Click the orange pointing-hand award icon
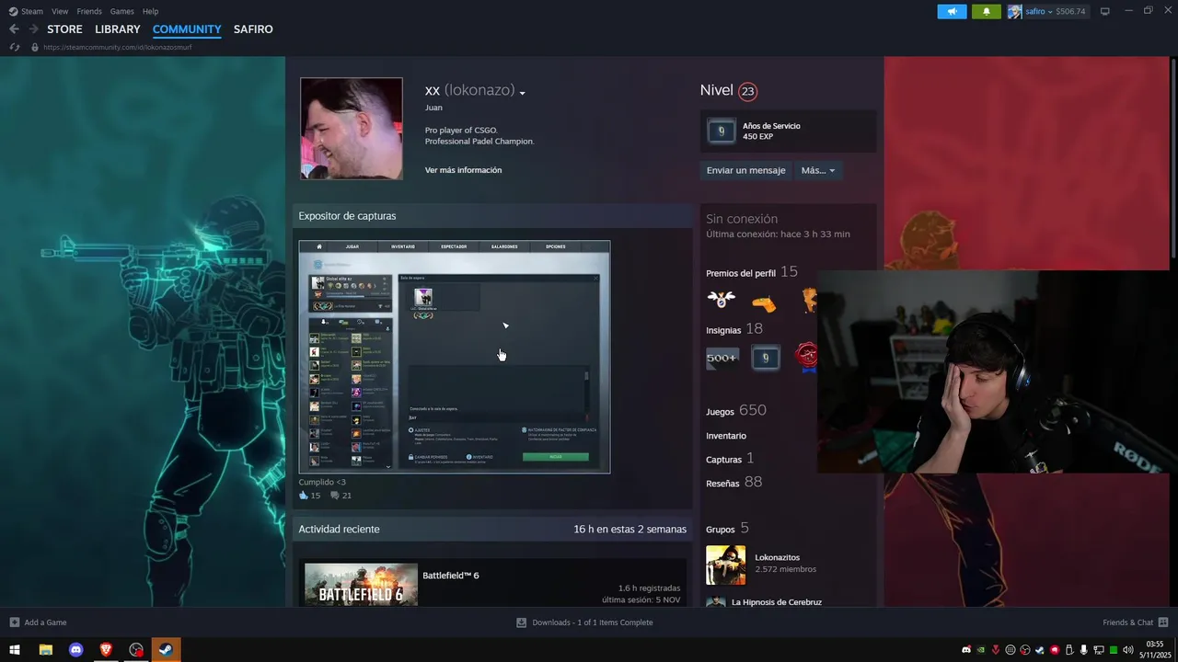This screenshot has width=1178, height=662. point(764,302)
